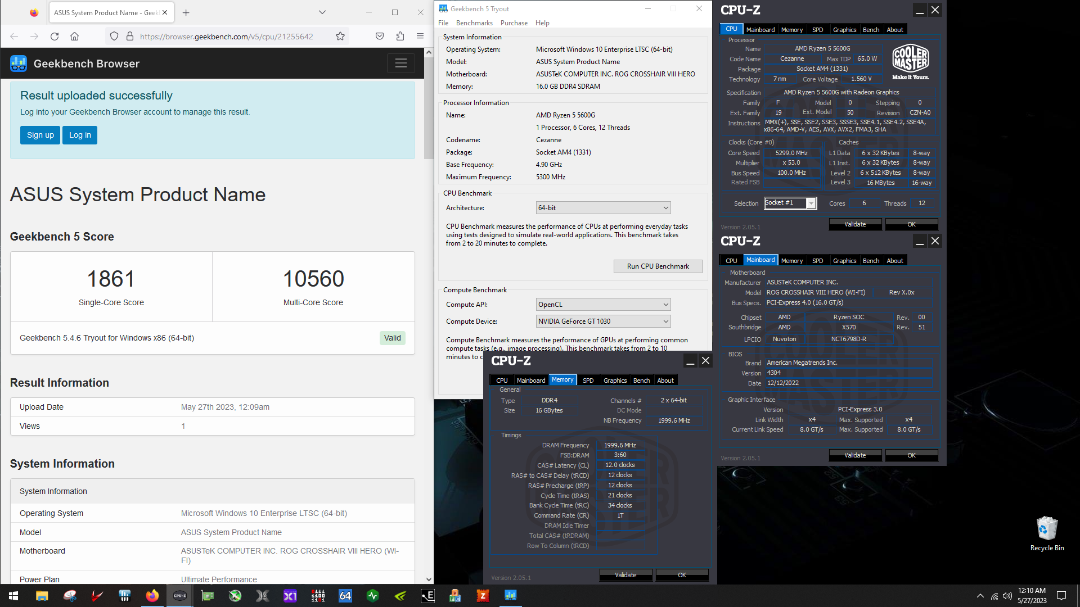Open Geekbench 5 File menu

(x=443, y=23)
